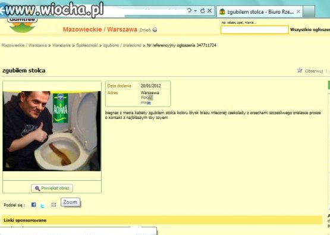Image resolution: width=330 pixels, height=235 pixels.
Task: Open breadcrumb 'Mazowieckie / Warszawa'
Action: [x=24, y=45]
